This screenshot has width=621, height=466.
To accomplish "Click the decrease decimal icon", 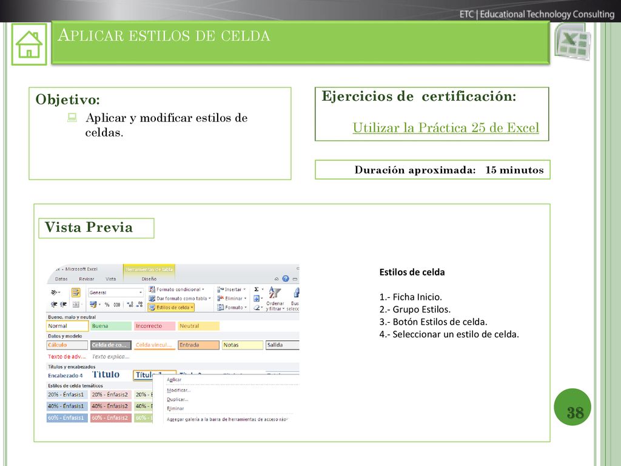I will (139, 305).
